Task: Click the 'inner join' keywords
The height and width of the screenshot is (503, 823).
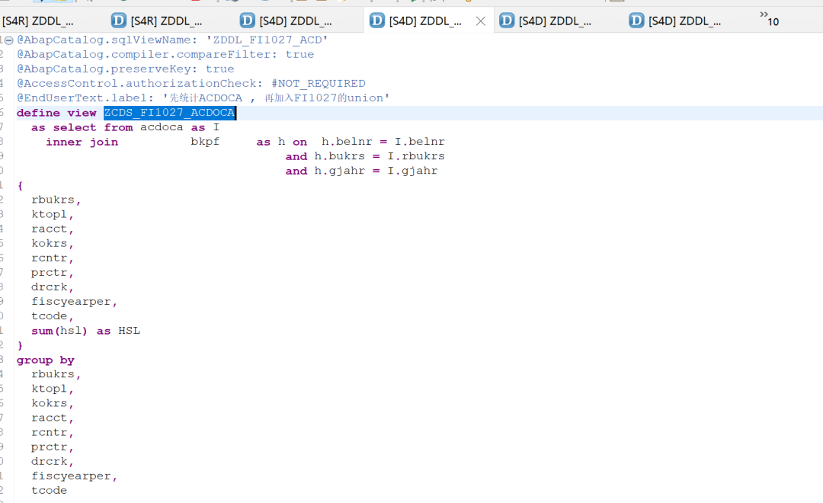Action: point(82,142)
